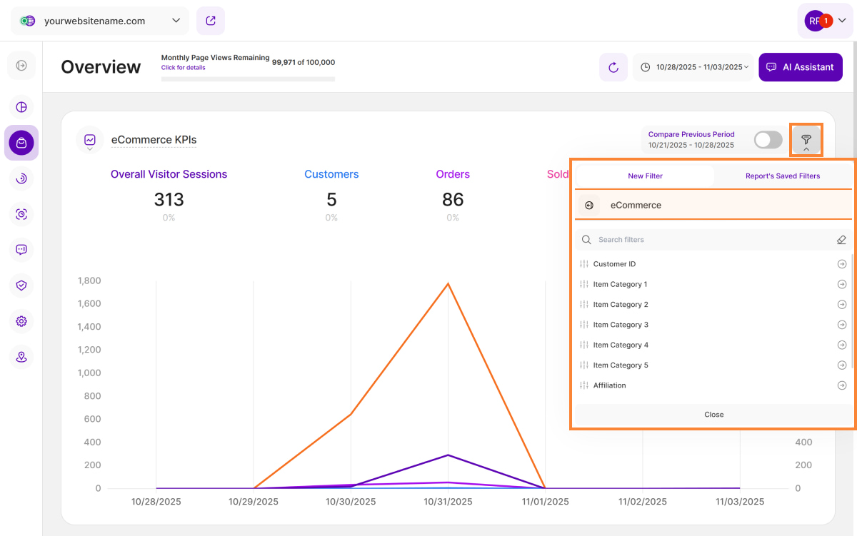Click the shield privacy icon in the sidebar

pos(21,285)
